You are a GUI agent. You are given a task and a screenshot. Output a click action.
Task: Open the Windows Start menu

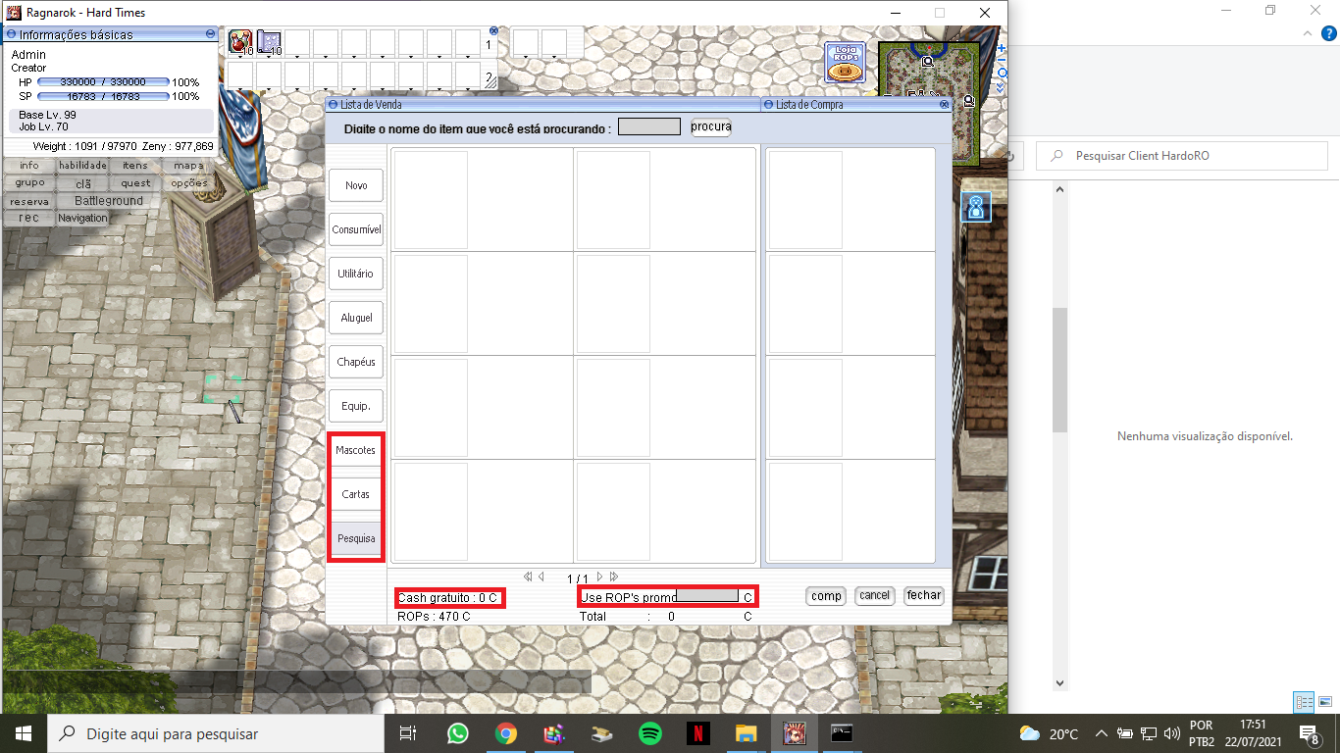(23, 733)
